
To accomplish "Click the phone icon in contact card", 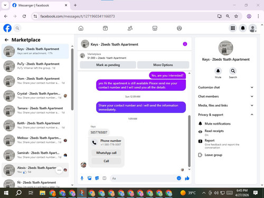I will coord(95,143).
